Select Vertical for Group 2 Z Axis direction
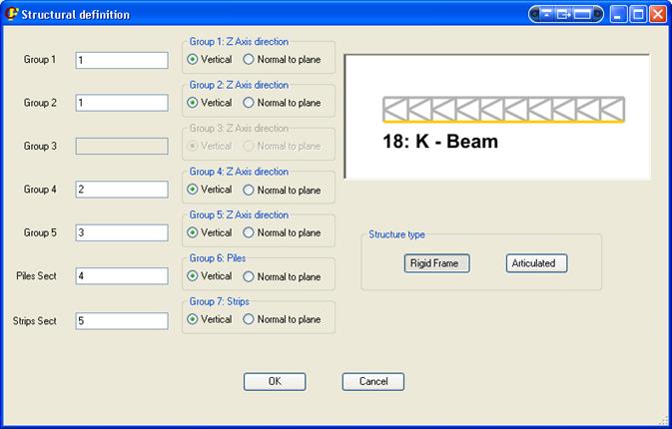672x429 pixels. tap(210, 103)
